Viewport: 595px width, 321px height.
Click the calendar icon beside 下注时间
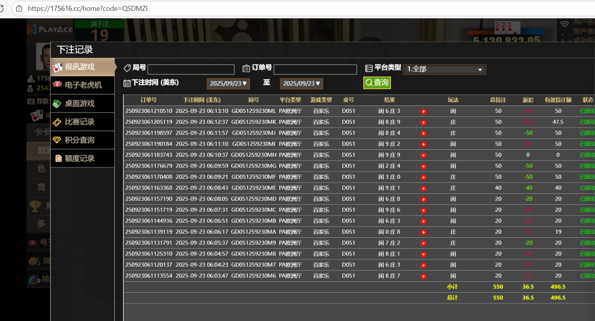pos(127,83)
